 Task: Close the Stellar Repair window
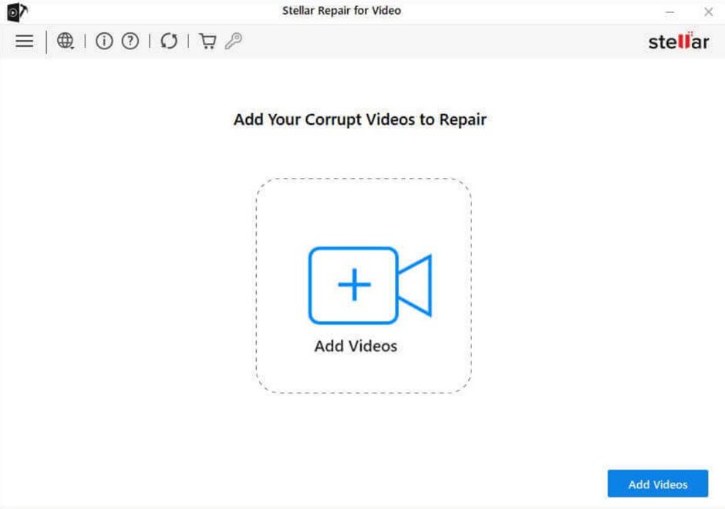tap(708, 11)
